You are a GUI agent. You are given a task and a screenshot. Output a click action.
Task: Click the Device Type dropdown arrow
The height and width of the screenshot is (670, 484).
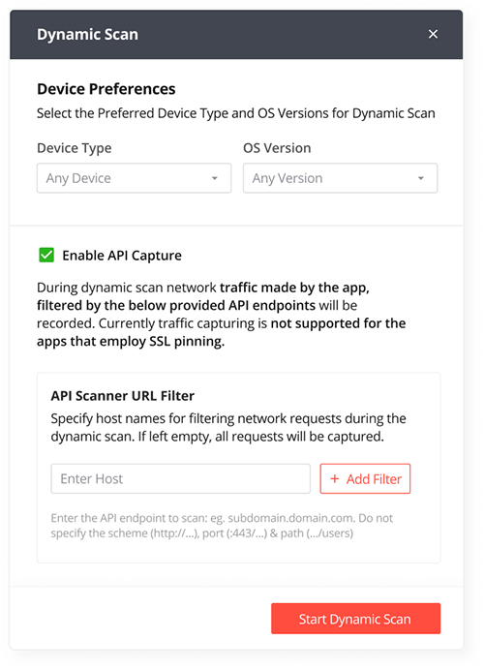pyautogui.click(x=215, y=178)
